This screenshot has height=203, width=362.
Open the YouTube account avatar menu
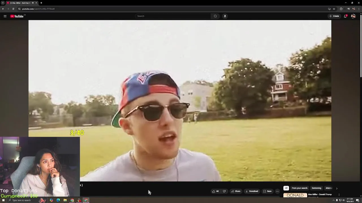pyautogui.click(x=353, y=16)
